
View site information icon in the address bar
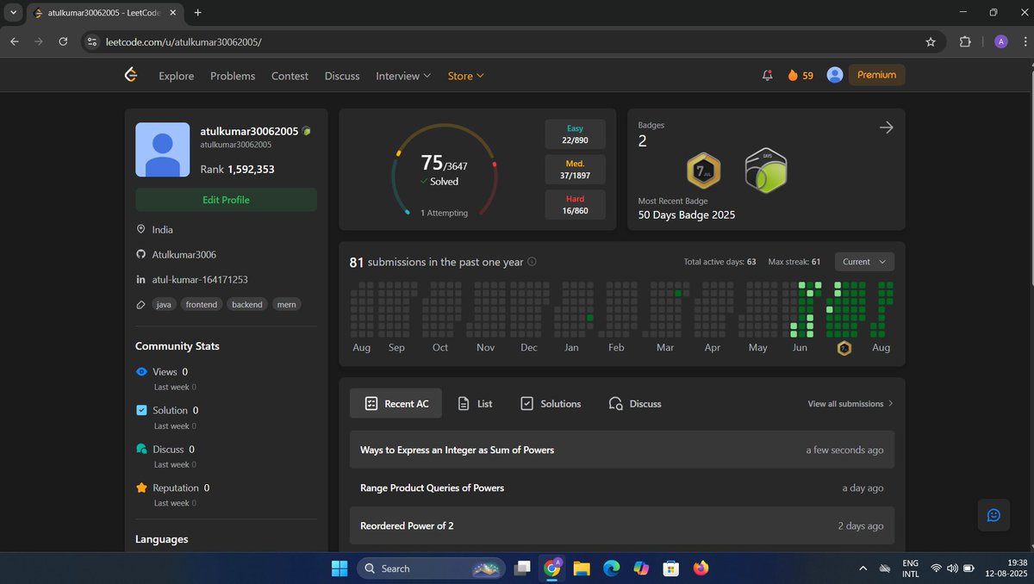tap(93, 41)
